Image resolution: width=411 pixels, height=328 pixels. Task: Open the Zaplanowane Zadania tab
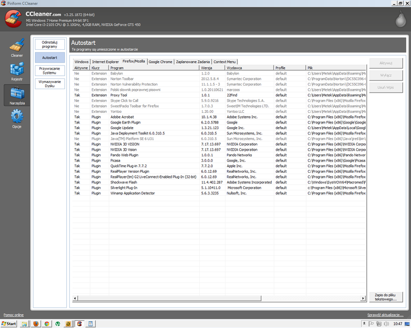(x=193, y=61)
